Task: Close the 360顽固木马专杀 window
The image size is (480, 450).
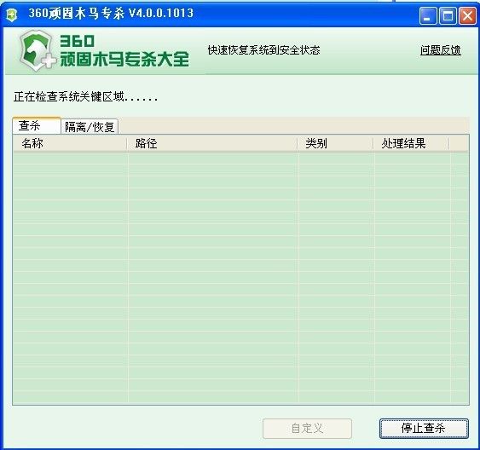Action: [467, 15]
